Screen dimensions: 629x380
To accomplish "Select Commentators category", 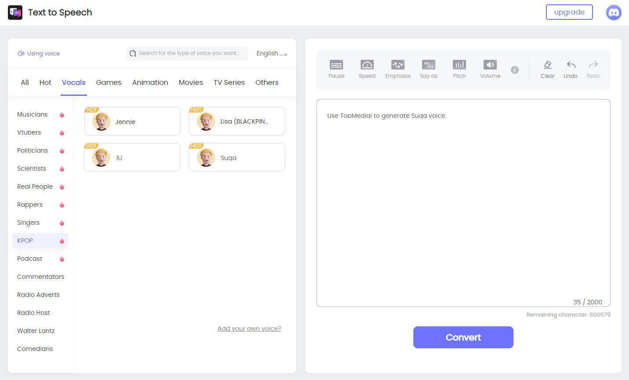I will [40, 277].
